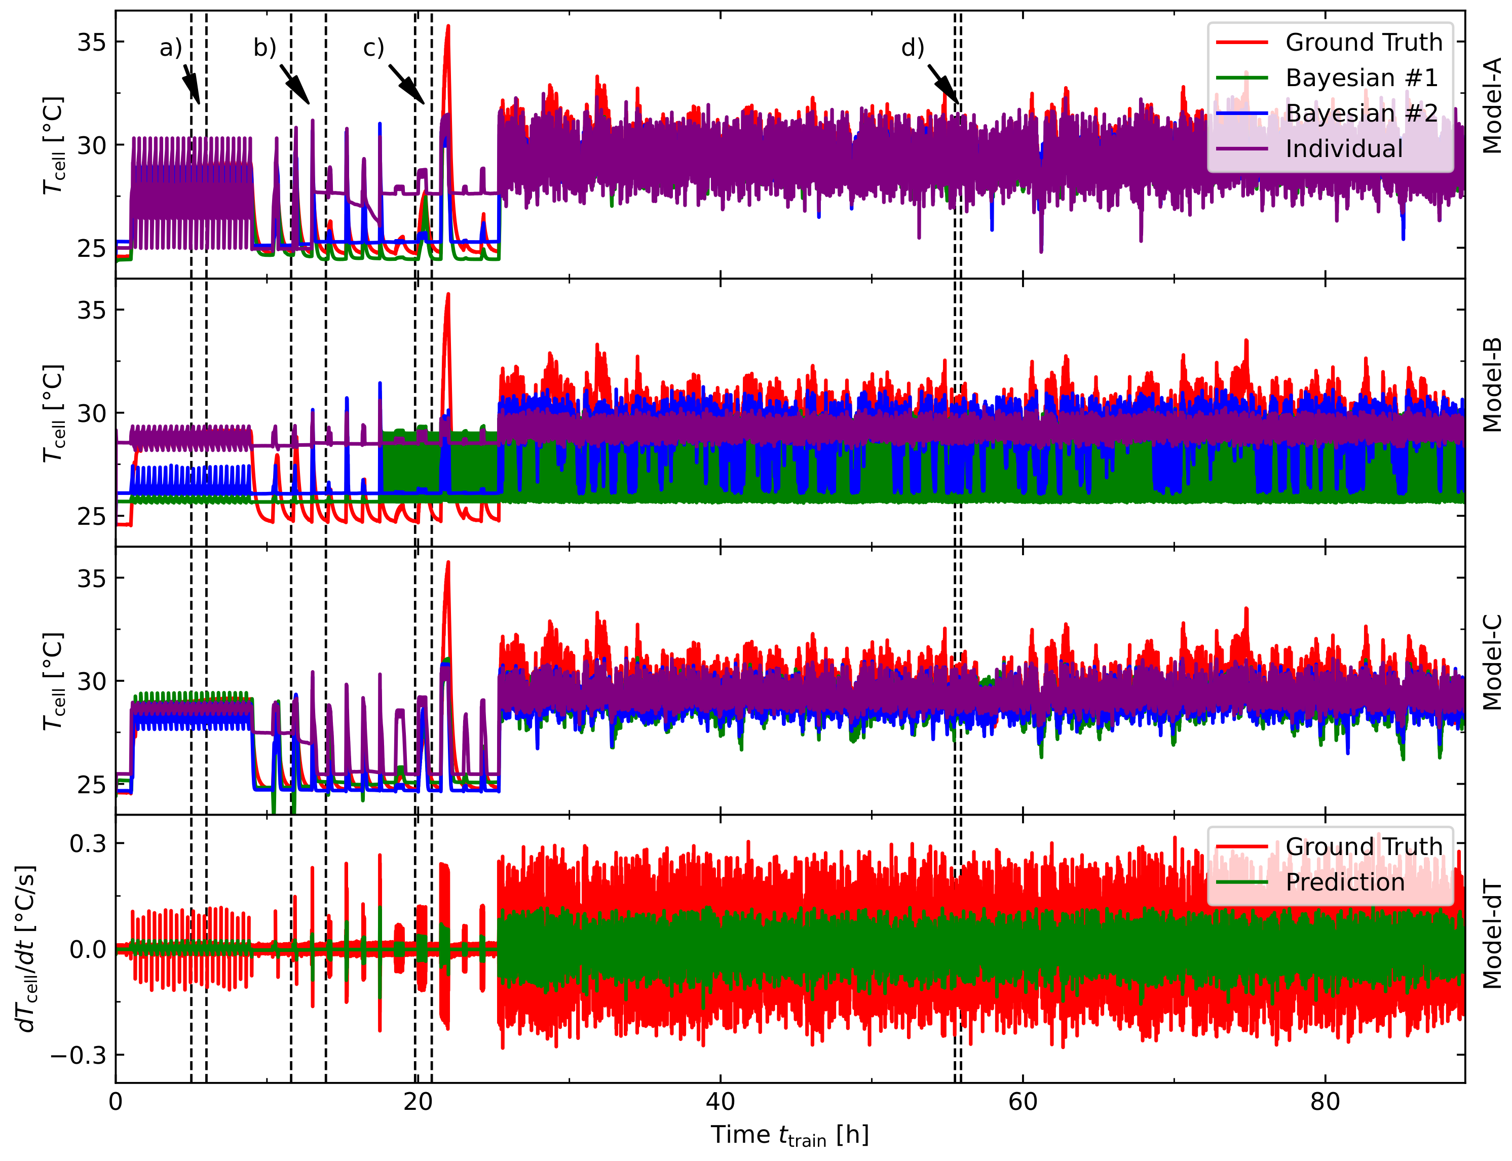Click the green Bayesian #1 legend line
This screenshot has width=1512, height=1161.
pyautogui.click(x=1242, y=78)
